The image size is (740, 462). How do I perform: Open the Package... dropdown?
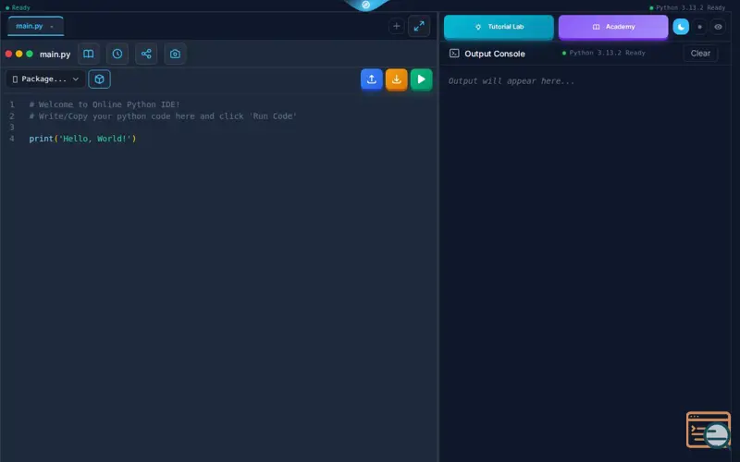coord(45,79)
